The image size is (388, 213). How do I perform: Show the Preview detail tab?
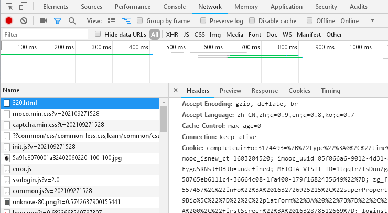click(230, 91)
